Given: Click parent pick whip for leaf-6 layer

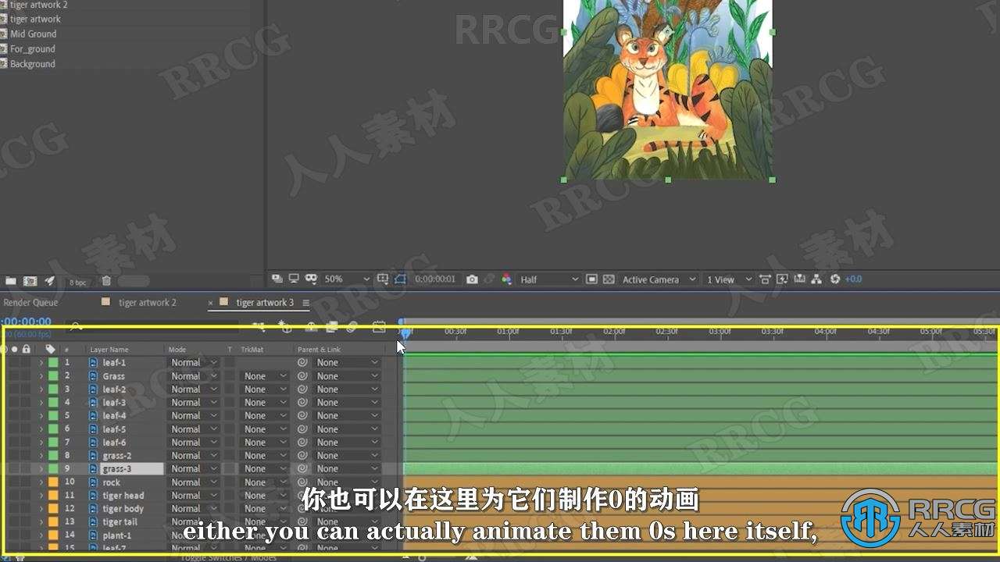Looking at the screenshot, I should [302, 442].
